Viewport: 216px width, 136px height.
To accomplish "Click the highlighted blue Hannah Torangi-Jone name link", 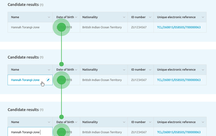I will (x=25, y=80).
